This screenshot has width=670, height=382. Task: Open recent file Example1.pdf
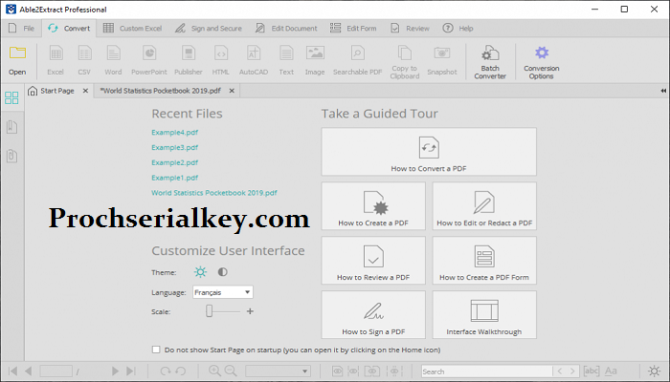(175, 178)
